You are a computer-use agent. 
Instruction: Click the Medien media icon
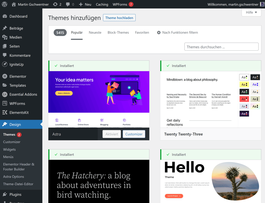(x=5, y=37)
